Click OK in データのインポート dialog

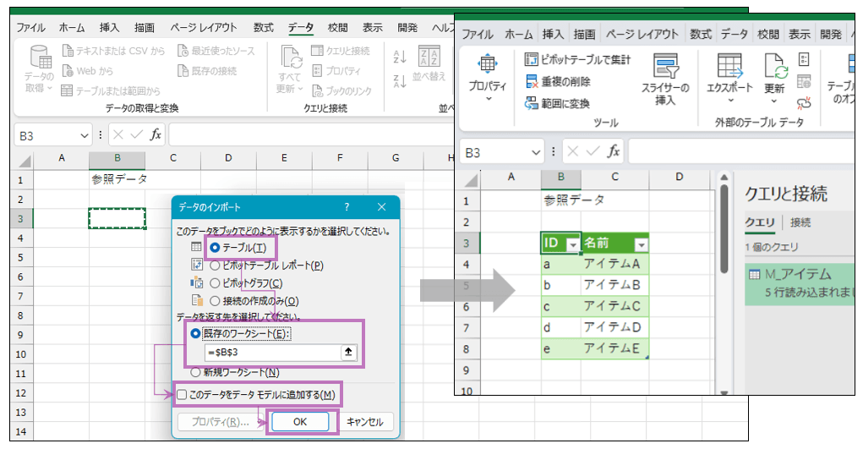pos(300,421)
